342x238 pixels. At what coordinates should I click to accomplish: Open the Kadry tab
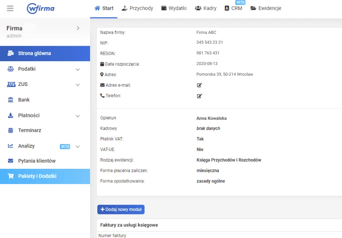coord(206,8)
